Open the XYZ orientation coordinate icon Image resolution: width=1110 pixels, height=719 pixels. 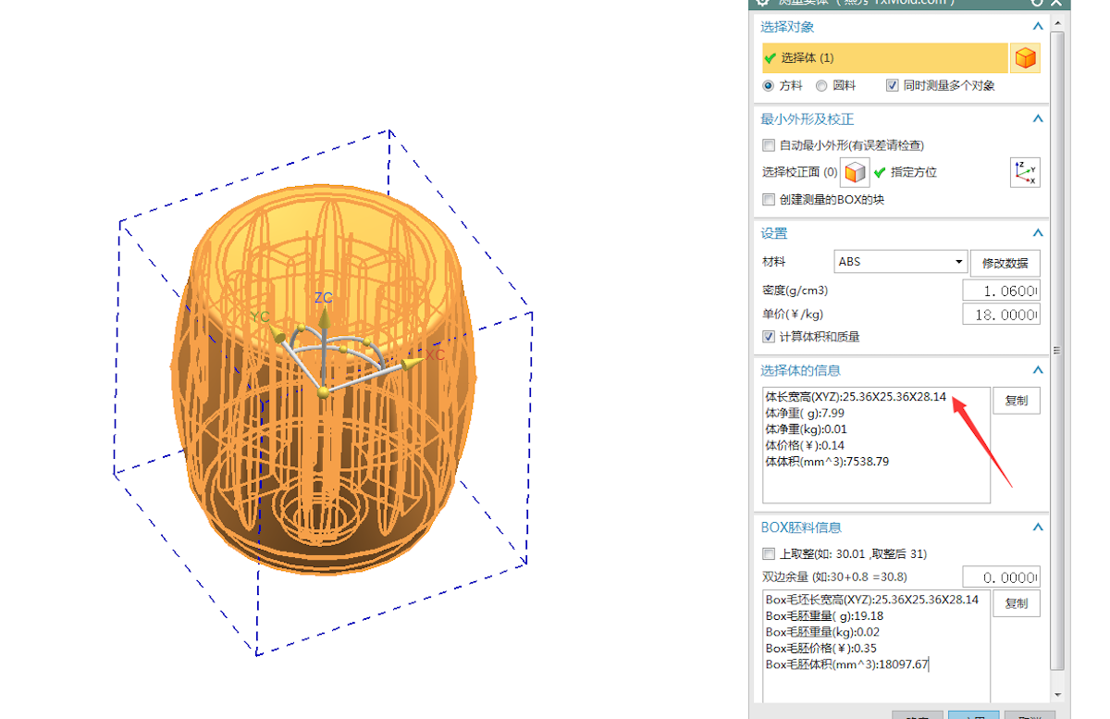click(x=1025, y=172)
